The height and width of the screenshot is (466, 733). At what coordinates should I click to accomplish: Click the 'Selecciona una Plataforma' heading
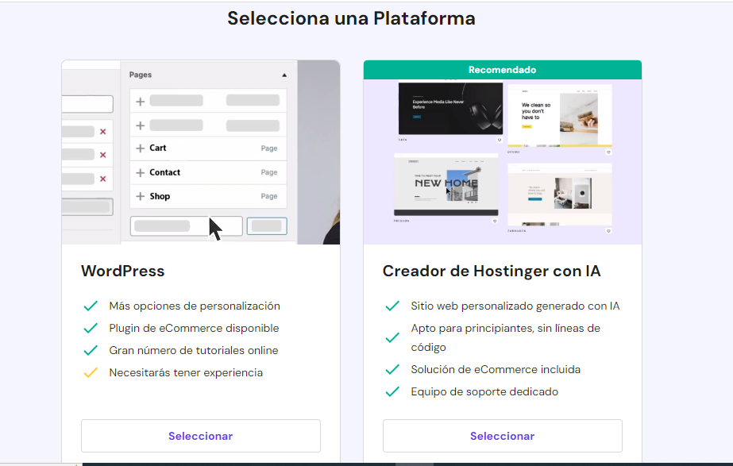[351, 18]
